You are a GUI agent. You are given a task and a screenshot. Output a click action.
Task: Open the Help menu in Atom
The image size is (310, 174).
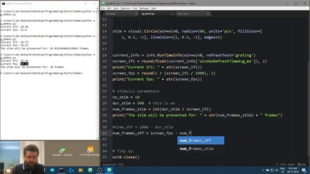(x=154, y=8)
